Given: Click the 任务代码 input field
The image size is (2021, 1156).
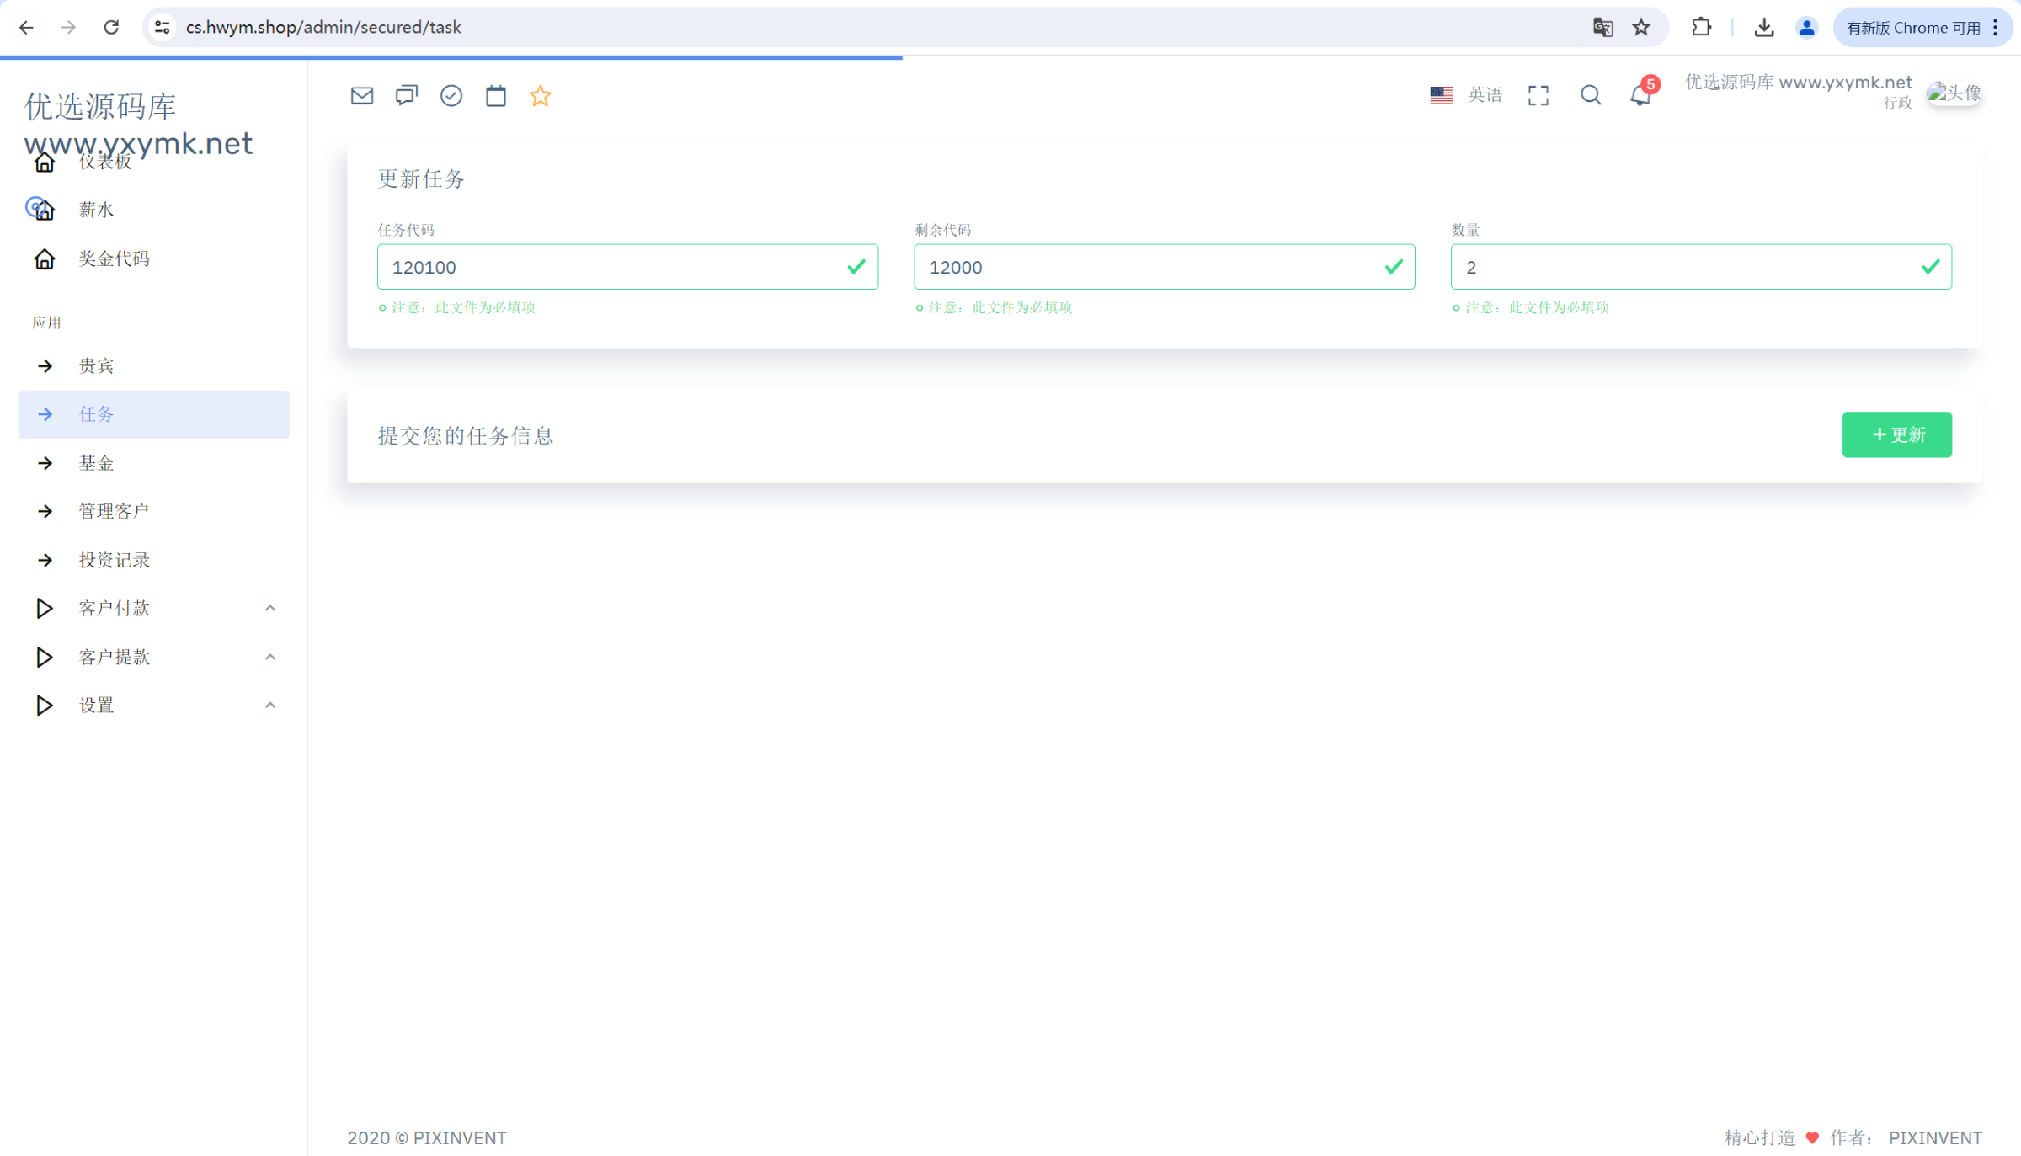Looking at the screenshot, I should 615,267.
